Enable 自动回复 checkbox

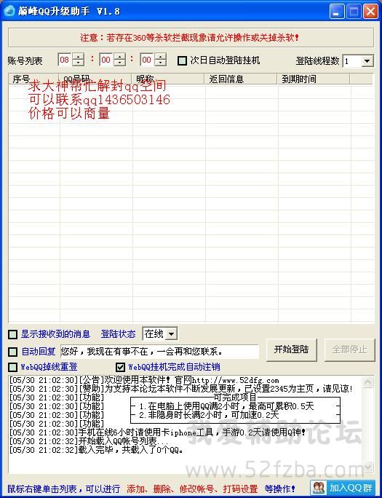coord(12,352)
